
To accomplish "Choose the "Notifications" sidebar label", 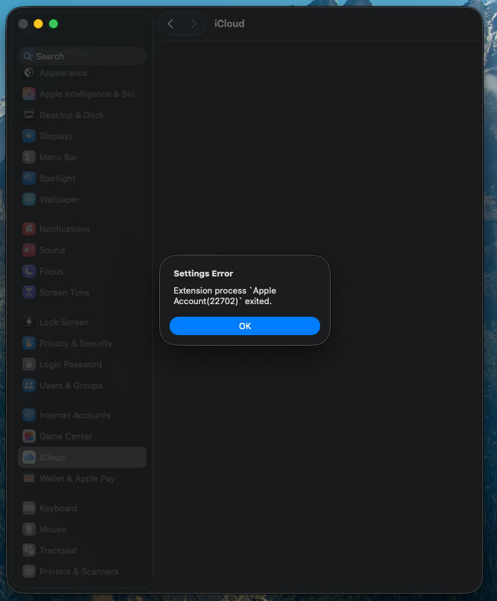I will (x=65, y=229).
